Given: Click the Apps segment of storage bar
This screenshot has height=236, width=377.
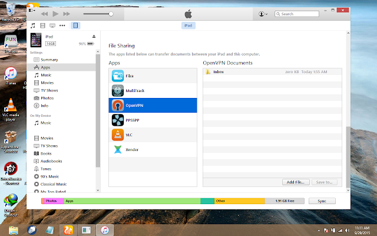Looking at the screenshot, I should click(x=132, y=201).
